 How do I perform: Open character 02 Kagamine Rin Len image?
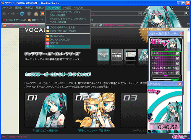click(94, 110)
